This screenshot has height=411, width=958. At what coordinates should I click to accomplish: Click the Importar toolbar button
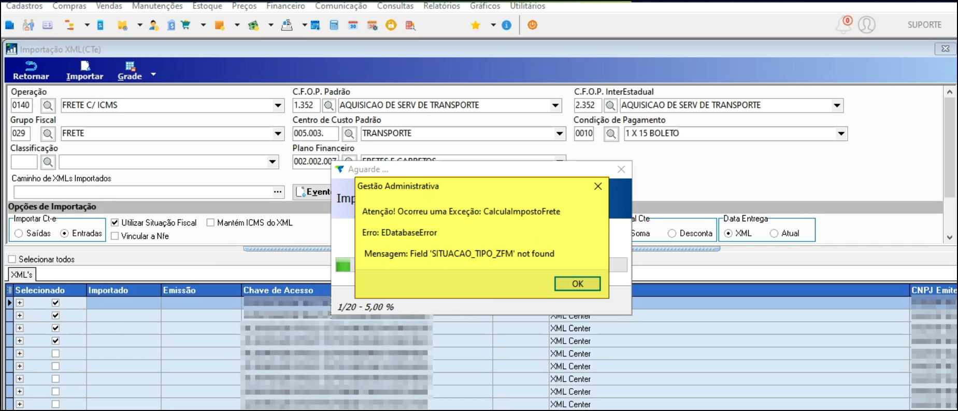(85, 70)
